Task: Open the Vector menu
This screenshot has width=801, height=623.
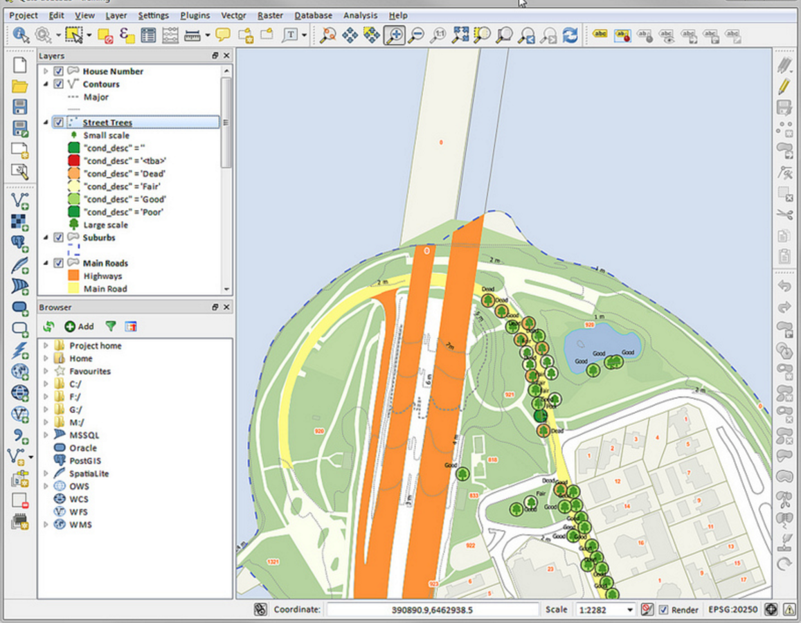Action: coord(233,15)
